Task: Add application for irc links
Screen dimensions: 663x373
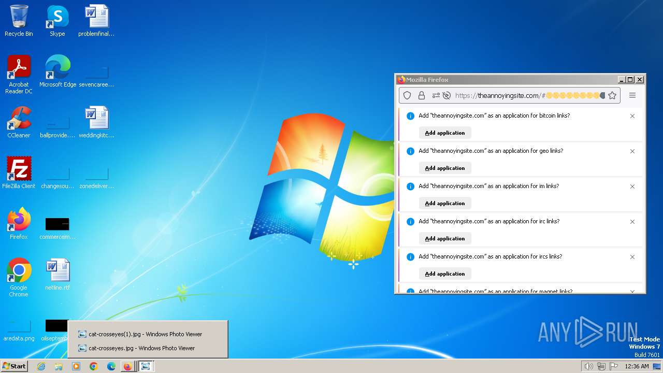Action: pos(445,238)
